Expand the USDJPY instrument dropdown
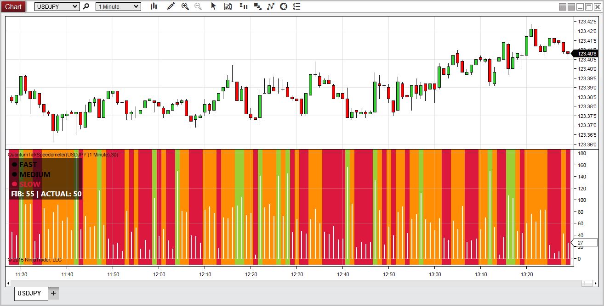604x306 pixels. (x=57, y=6)
